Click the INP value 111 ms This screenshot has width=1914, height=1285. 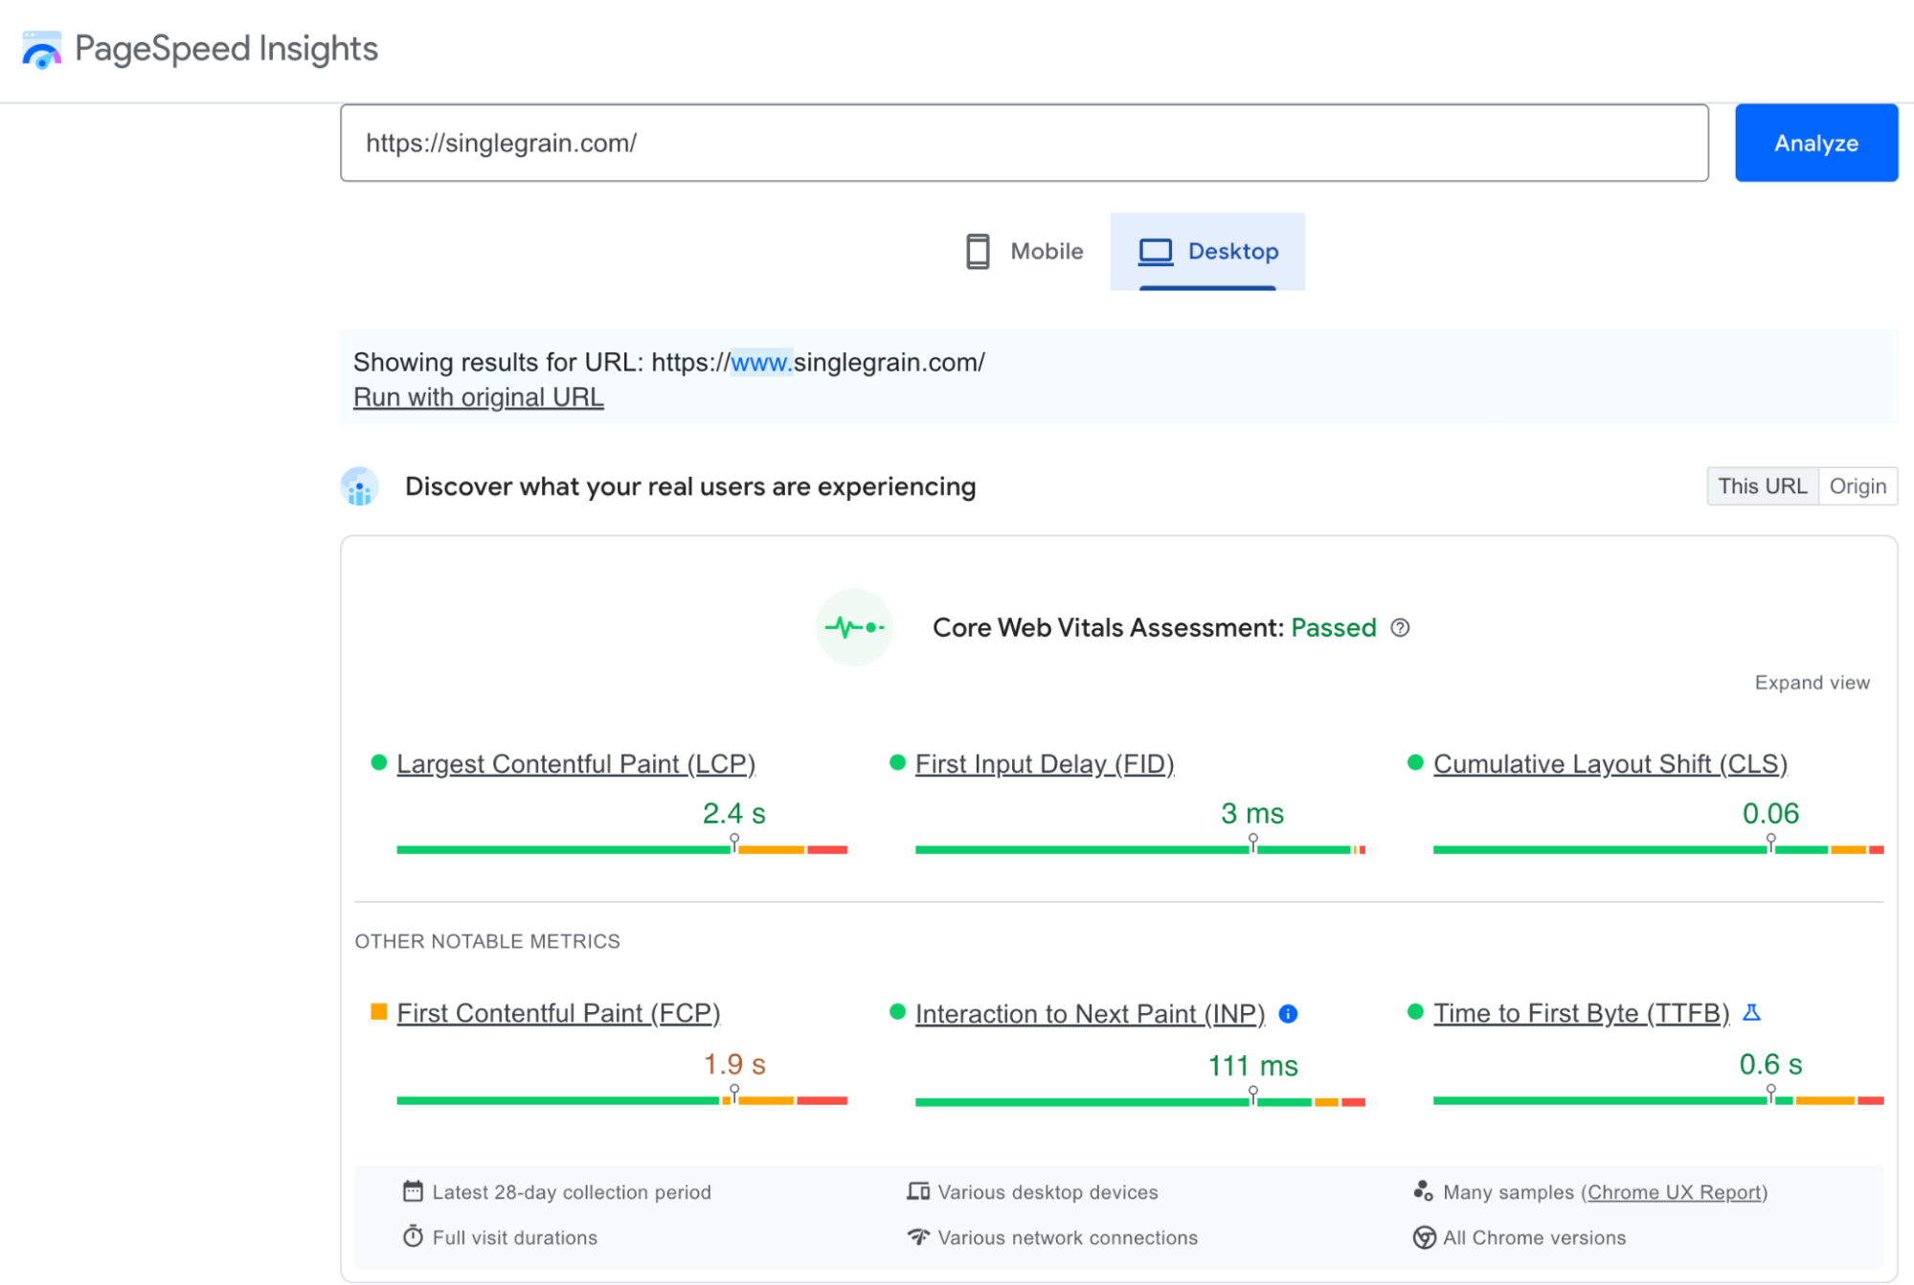tap(1252, 1066)
